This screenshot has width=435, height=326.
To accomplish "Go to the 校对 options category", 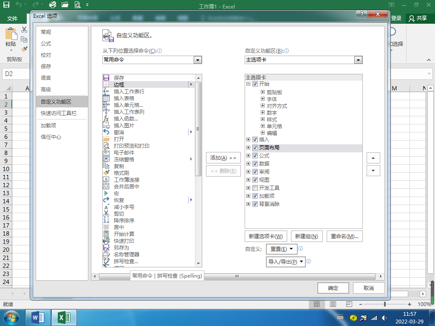I will [x=62, y=55].
